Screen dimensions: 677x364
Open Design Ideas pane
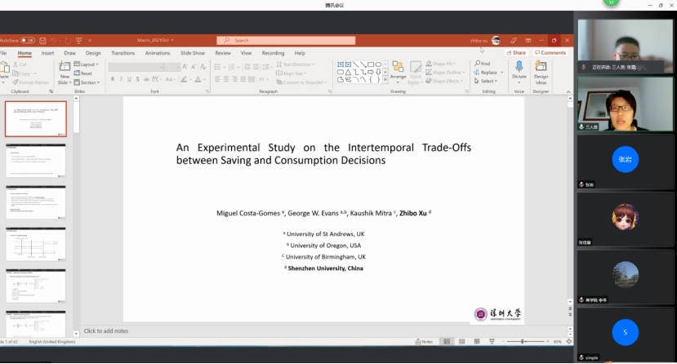541,69
